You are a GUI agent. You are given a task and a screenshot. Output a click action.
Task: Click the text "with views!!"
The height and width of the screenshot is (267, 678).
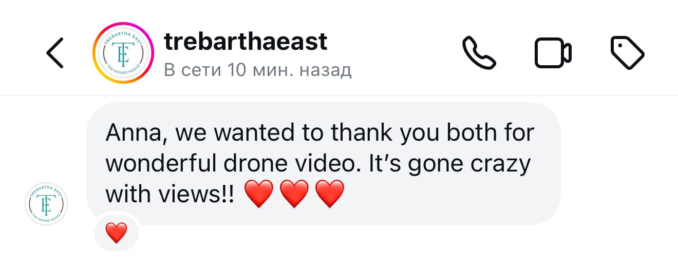click(171, 195)
